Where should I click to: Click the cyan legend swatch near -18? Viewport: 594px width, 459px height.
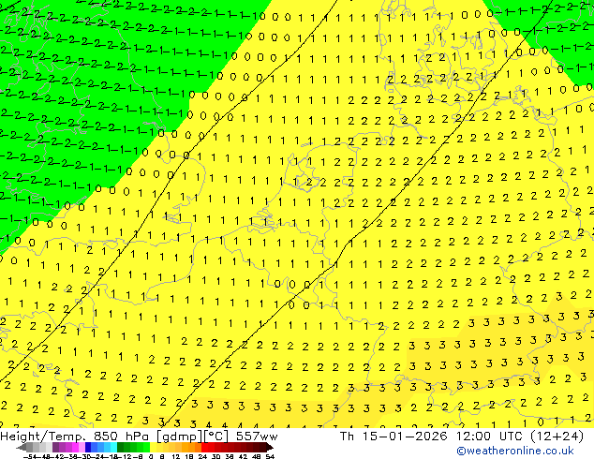pos(114,447)
